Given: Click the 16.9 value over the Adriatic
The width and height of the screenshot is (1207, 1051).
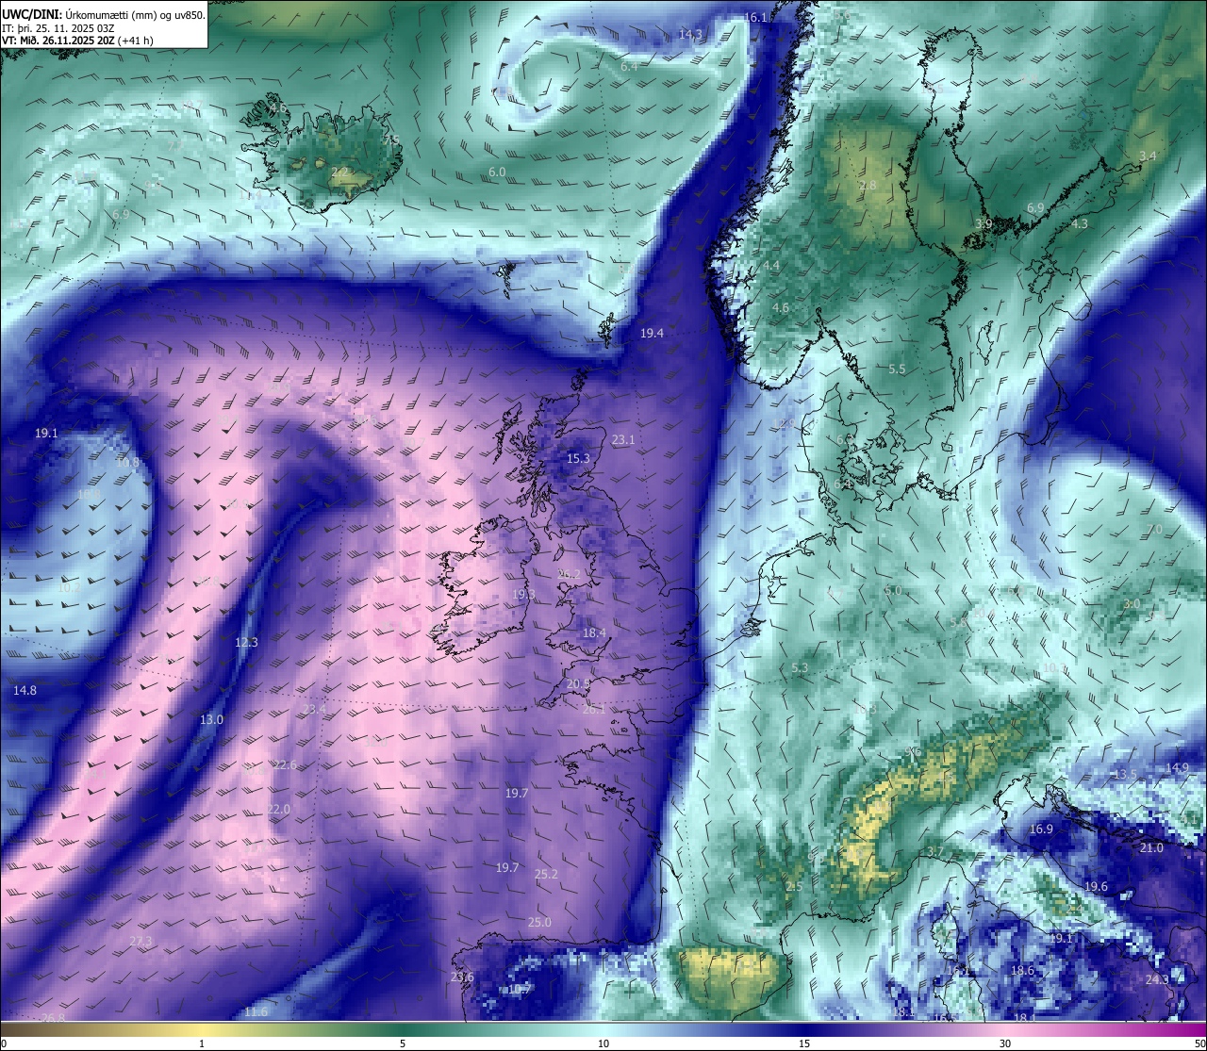Looking at the screenshot, I should coord(1041,829).
